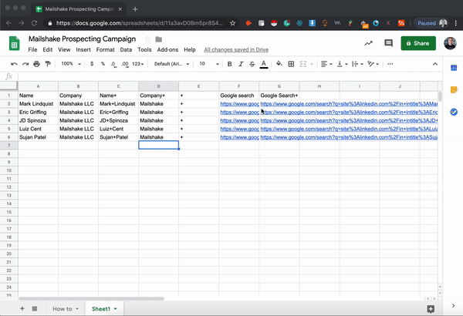Open the Calendar side panel icon
463x316 pixels.
(454, 68)
